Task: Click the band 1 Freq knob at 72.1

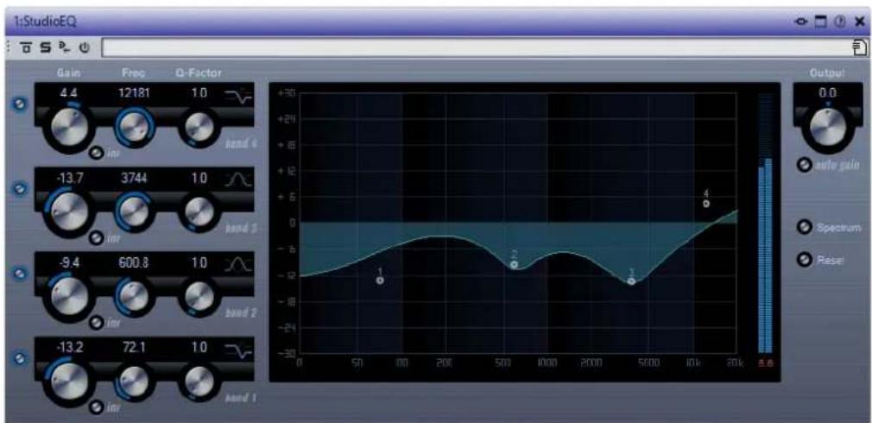Action: tap(134, 380)
